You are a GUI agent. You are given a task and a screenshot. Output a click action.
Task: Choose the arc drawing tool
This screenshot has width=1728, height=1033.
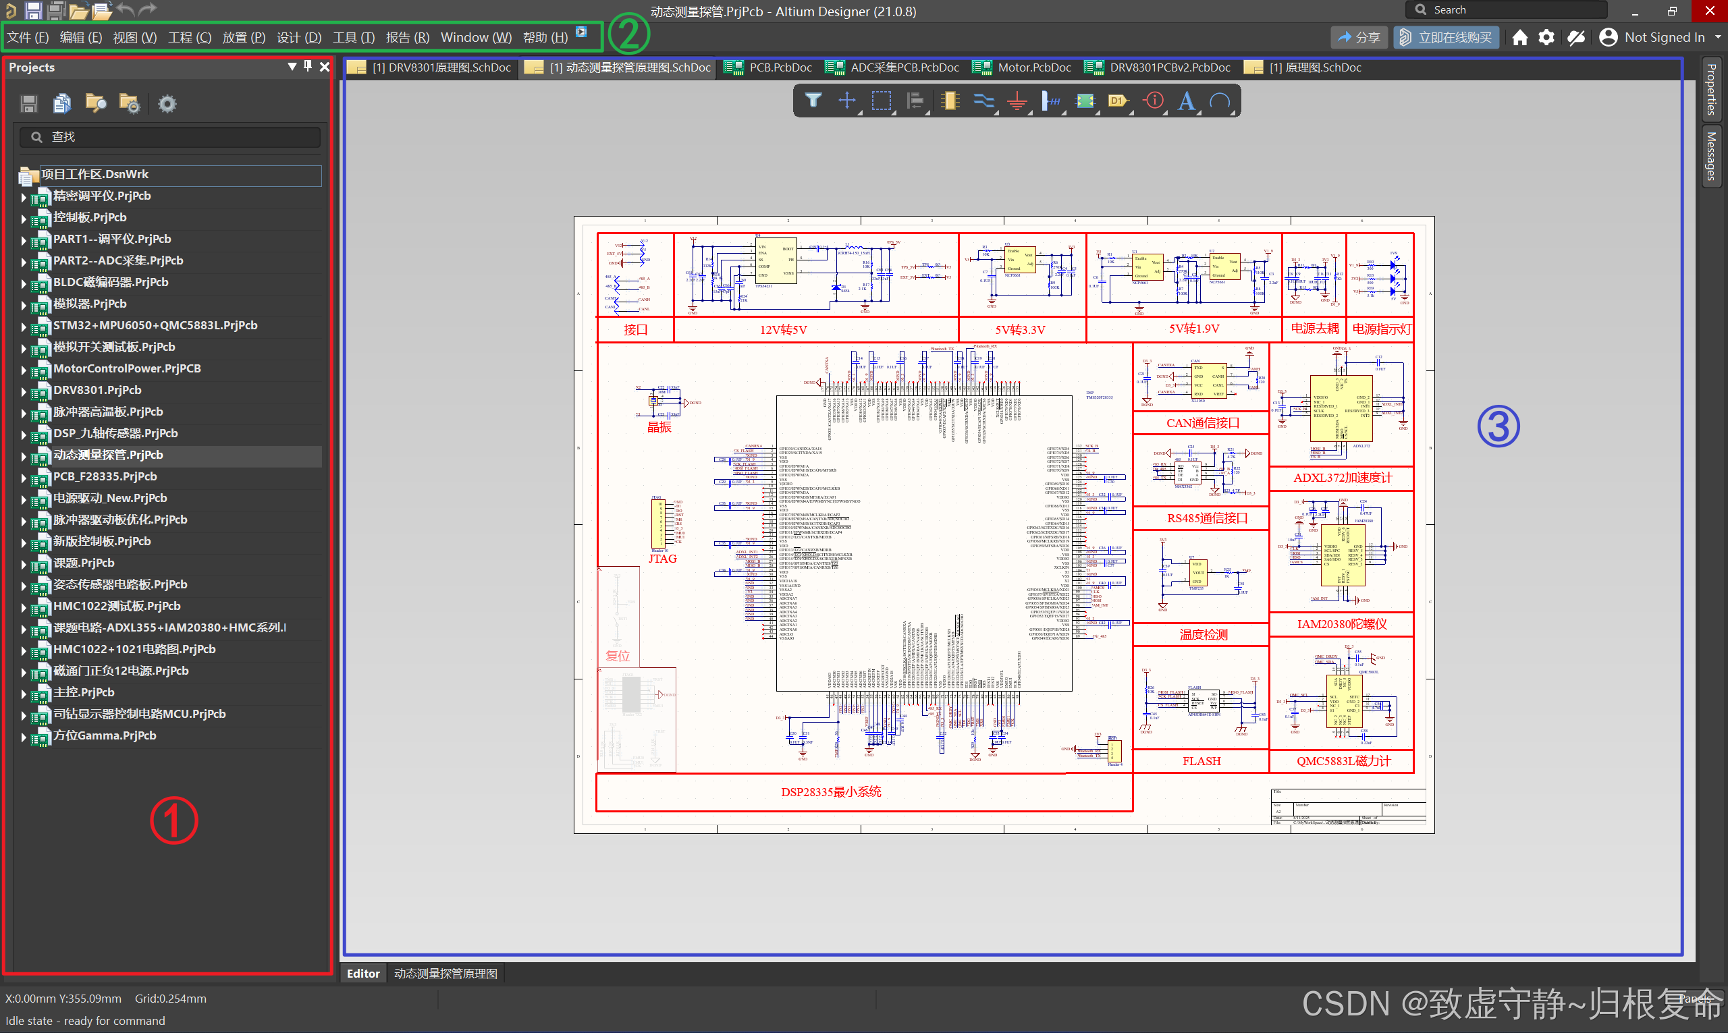point(1220,101)
